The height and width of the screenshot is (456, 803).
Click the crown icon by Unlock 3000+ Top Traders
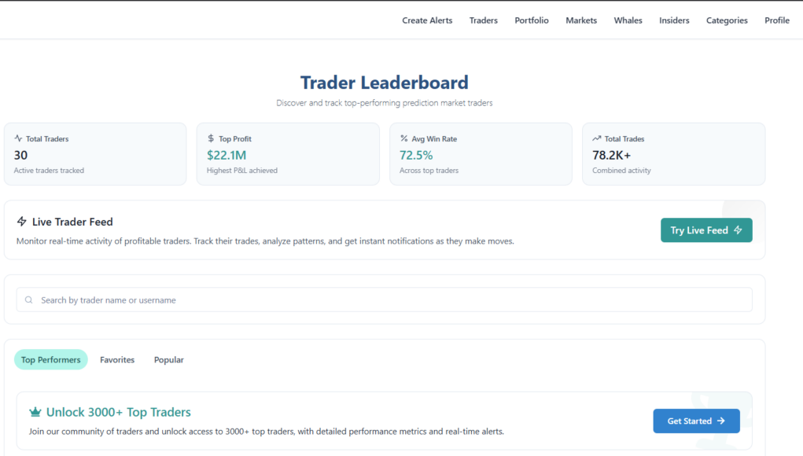[35, 412]
